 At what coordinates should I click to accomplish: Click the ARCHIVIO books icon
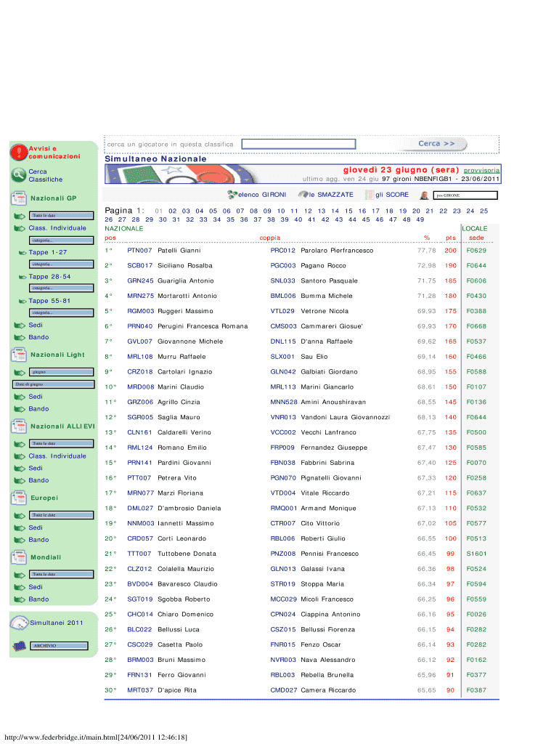19,646
